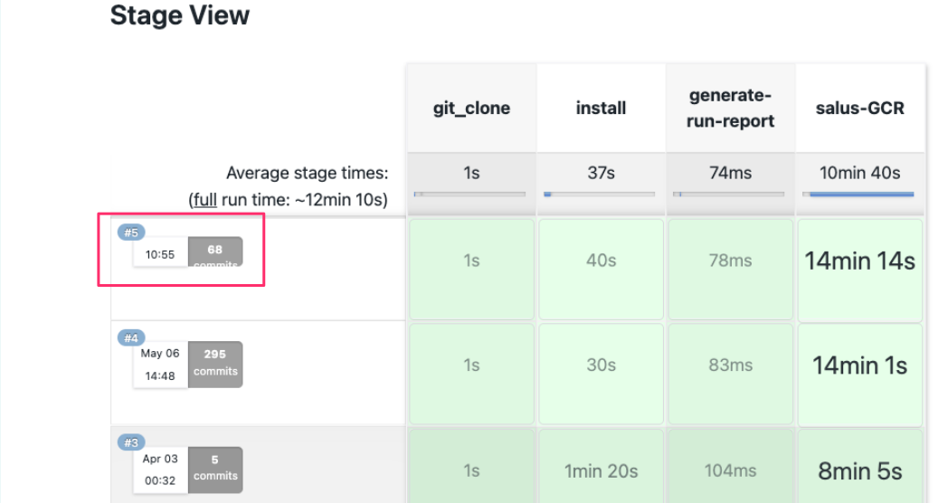948x503 pixels.
Task: Click the underlined "full" run time link
Action: (204, 199)
